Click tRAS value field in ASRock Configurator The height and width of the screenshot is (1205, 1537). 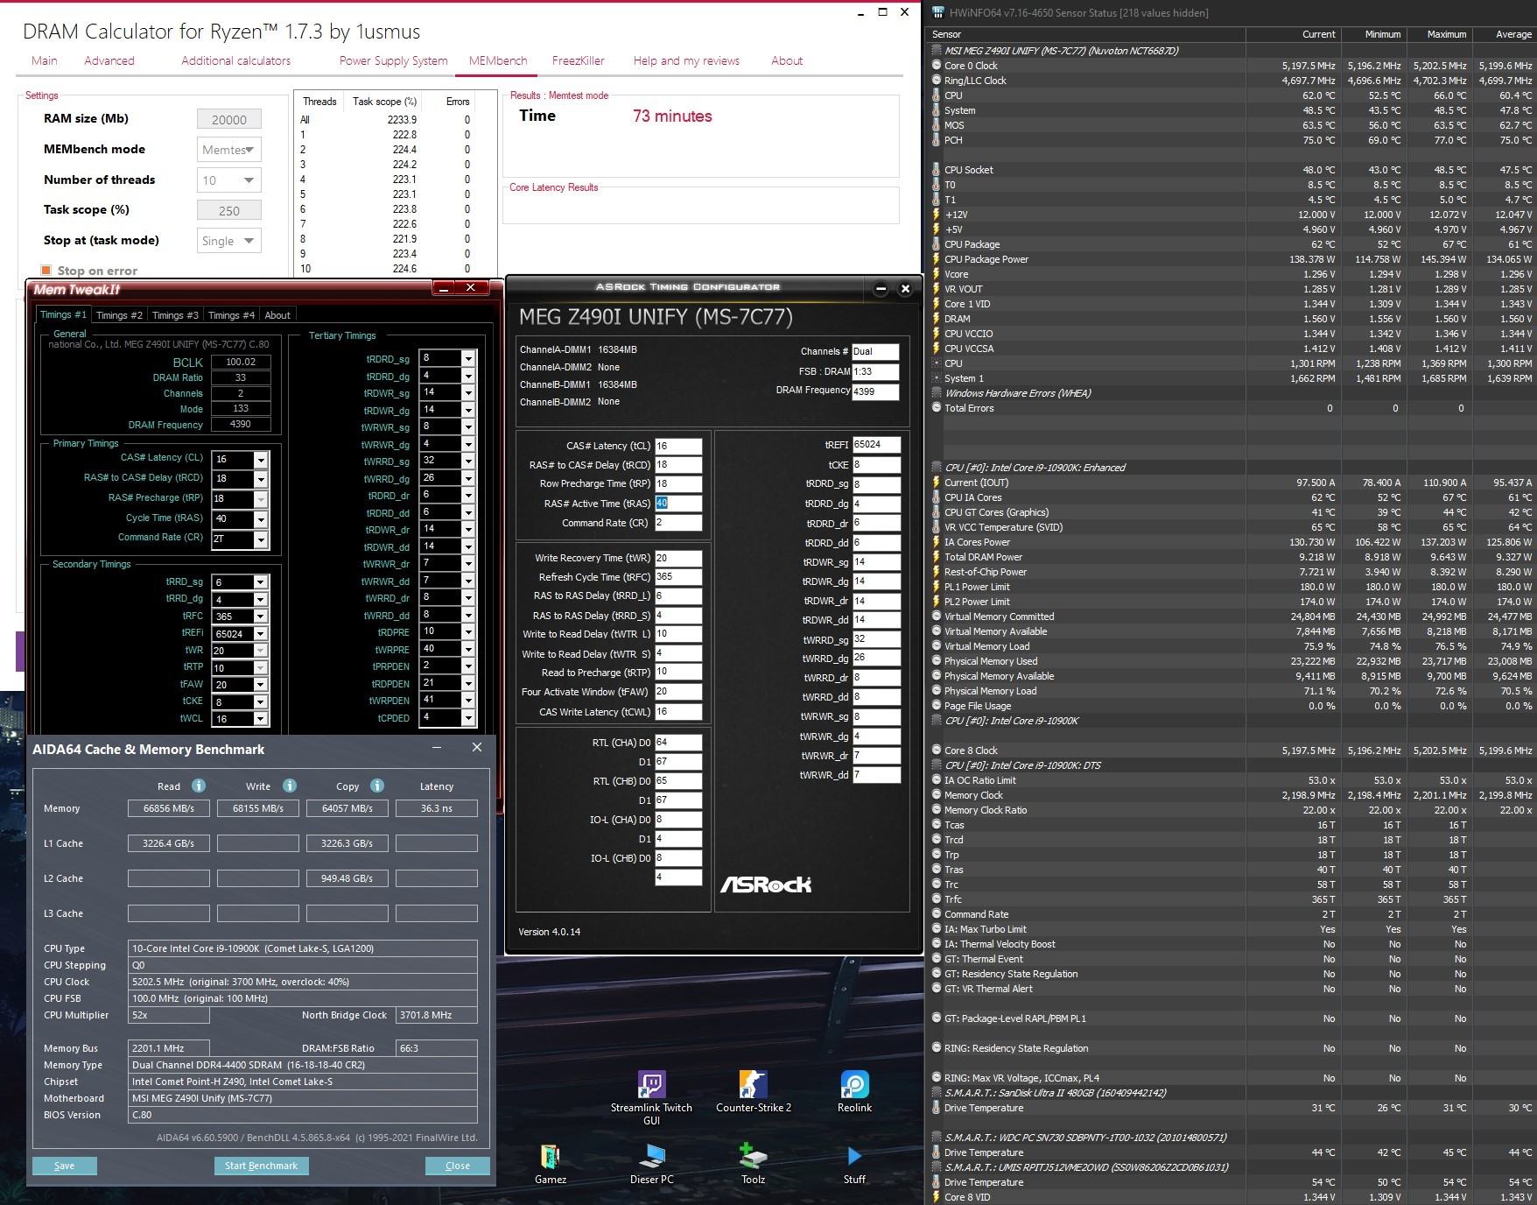coord(678,504)
